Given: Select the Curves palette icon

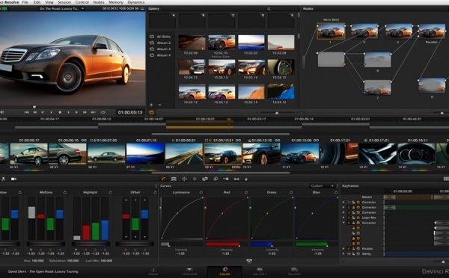Looking at the screenshot, I should pyautogui.click(x=163, y=179).
